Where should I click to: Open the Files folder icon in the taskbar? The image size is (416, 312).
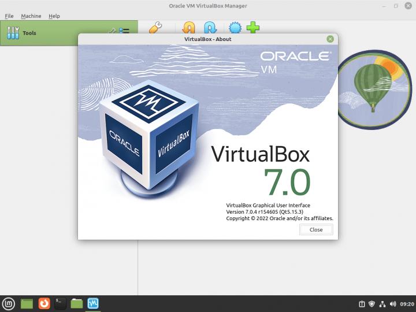click(x=77, y=303)
